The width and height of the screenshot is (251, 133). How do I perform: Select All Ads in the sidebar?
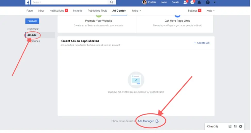(x=32, y=35)
